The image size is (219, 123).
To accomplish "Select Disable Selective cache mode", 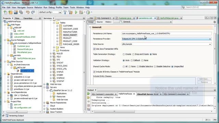I will [155, 67].
